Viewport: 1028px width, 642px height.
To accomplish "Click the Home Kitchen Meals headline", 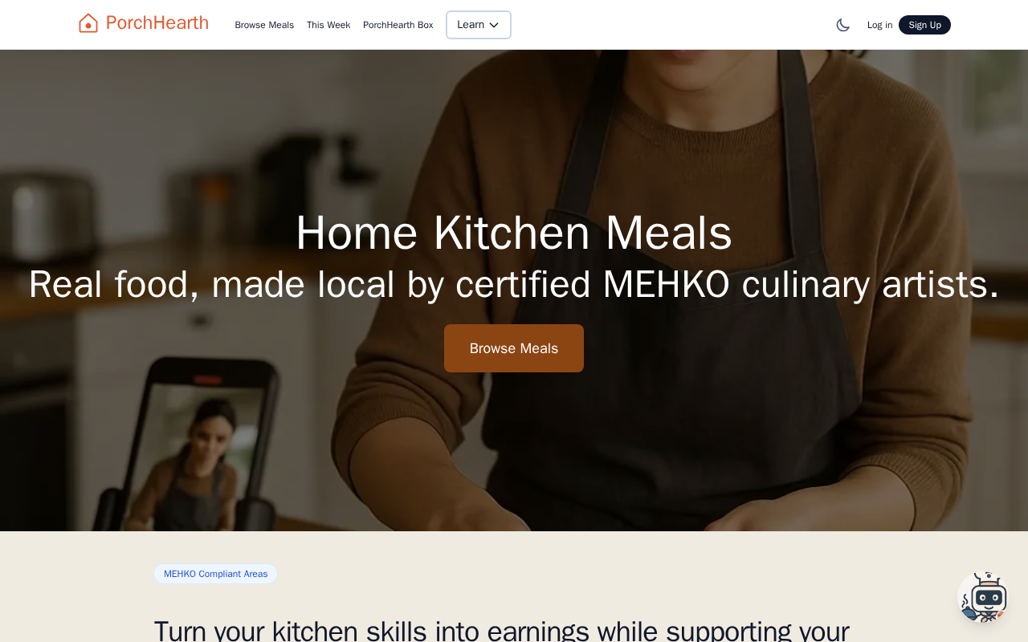I will click(x=514, y=233).
